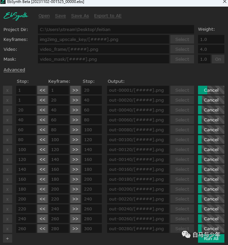Edit the Video weight 4.0 field
This screenshot has width=228, height=245.
211,49
